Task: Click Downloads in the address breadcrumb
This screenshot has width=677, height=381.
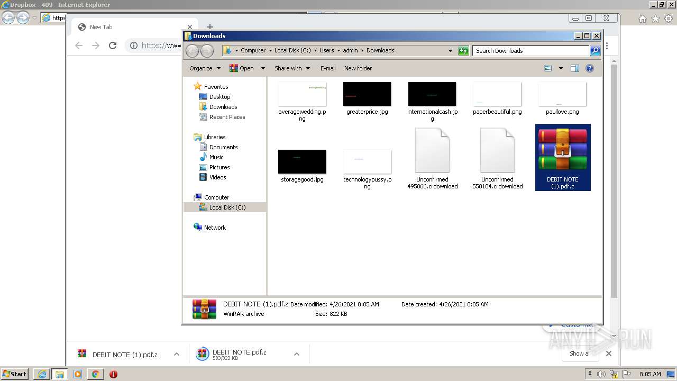Action: click(380, 50)
